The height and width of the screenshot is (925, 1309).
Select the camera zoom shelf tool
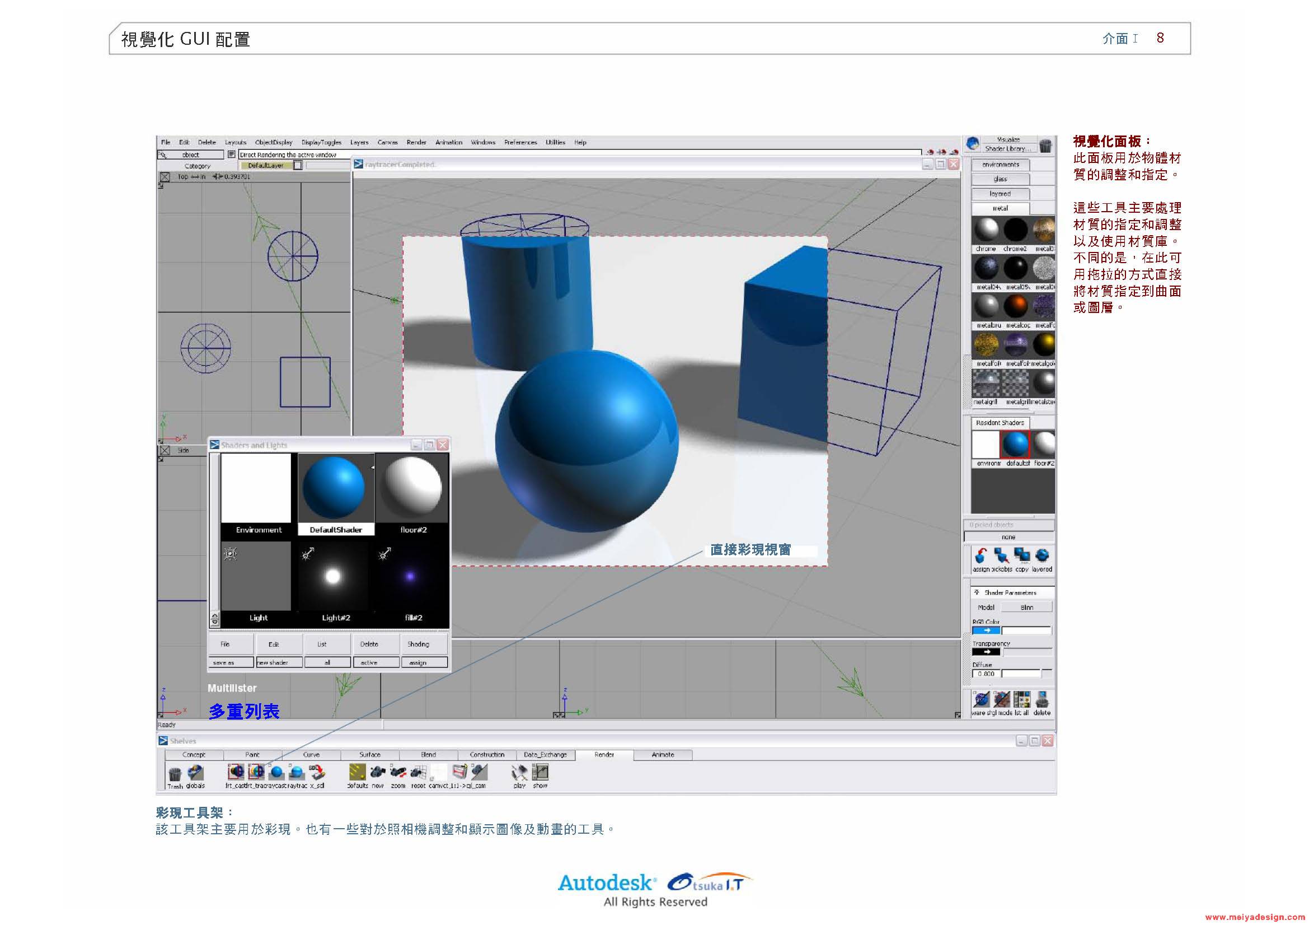pos(398,772)
